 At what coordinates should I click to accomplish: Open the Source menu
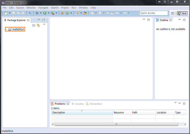tap(20, 8)
